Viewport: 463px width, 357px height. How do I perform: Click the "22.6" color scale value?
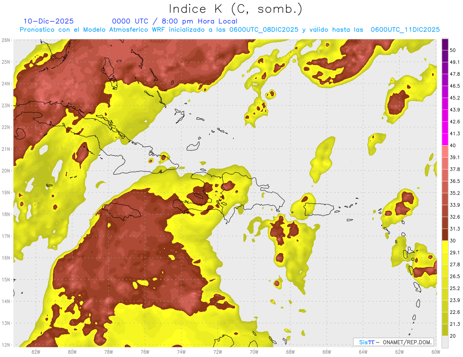(455, 312)
